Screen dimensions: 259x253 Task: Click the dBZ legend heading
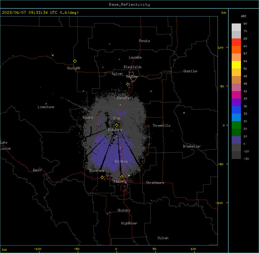click(243, 16)
